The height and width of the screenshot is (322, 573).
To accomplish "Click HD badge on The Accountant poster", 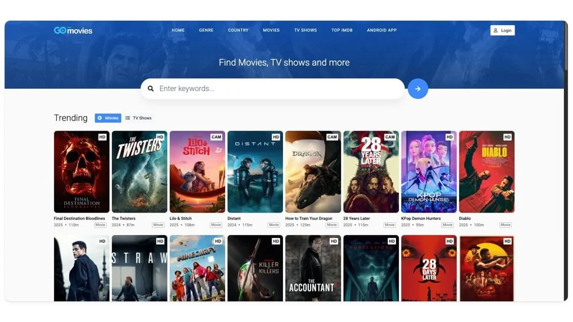I will 333,241.
